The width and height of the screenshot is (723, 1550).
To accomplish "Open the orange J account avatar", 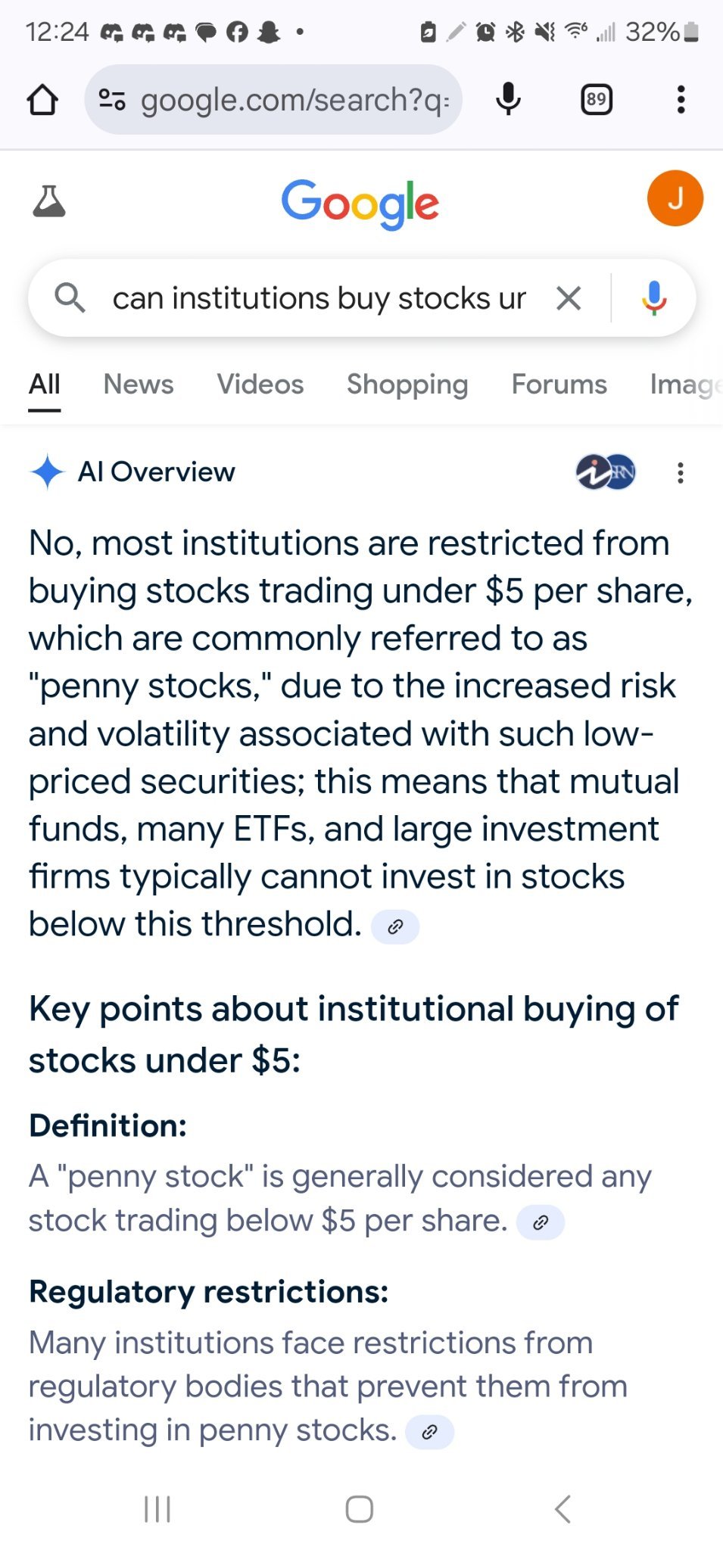I will point(675,198).
